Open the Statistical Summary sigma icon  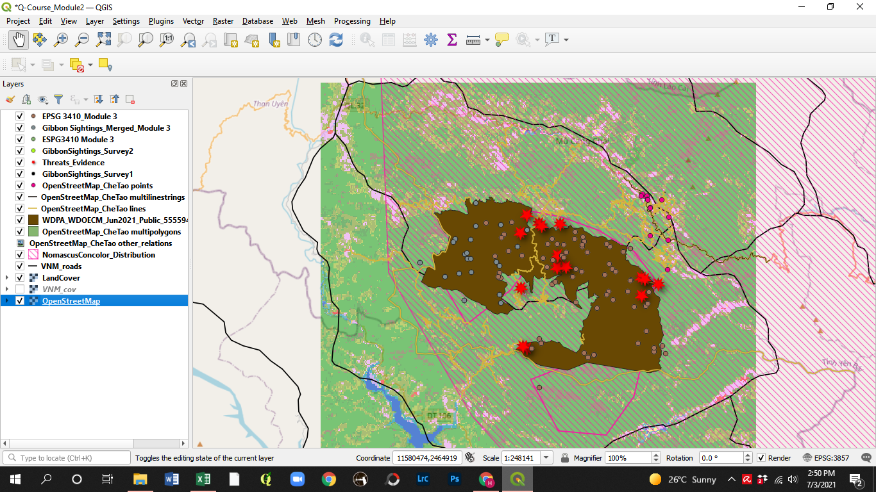tap(451, 40)
